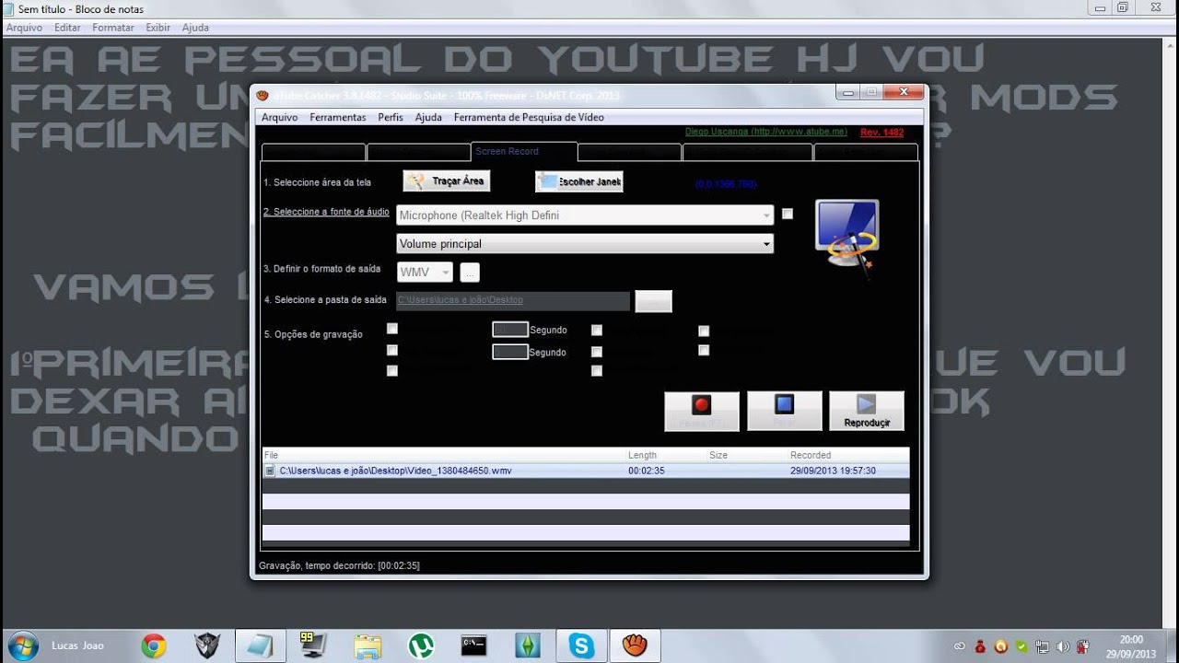This screenshot has height=663, width=1179.
Task: Click the alien head shield taskbar icon
Action: 206,646
